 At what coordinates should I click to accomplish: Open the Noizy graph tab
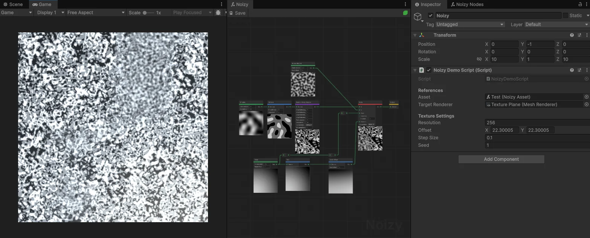coord(240,5)
